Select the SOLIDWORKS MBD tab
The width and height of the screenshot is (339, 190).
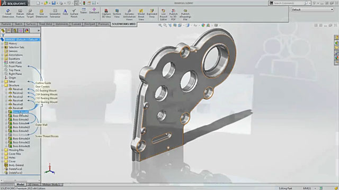[123, 24]
